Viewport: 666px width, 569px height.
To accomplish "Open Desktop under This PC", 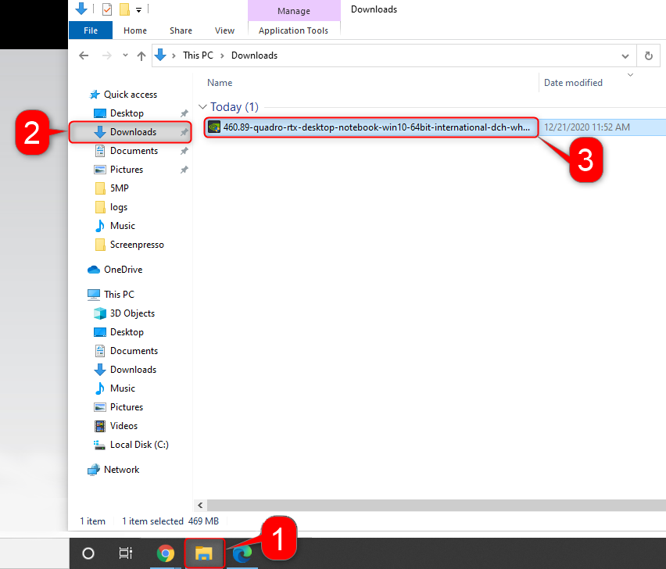I will tap(127, 332).
